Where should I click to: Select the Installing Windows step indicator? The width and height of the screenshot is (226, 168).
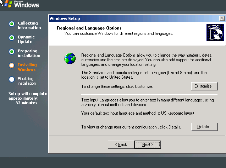pyautogui.click(x=12, y=65)
